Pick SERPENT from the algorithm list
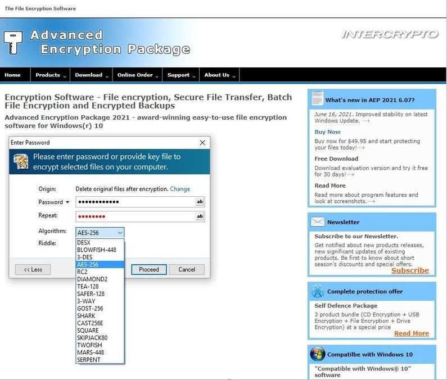The image size is (447, 380). click(100, 360)
